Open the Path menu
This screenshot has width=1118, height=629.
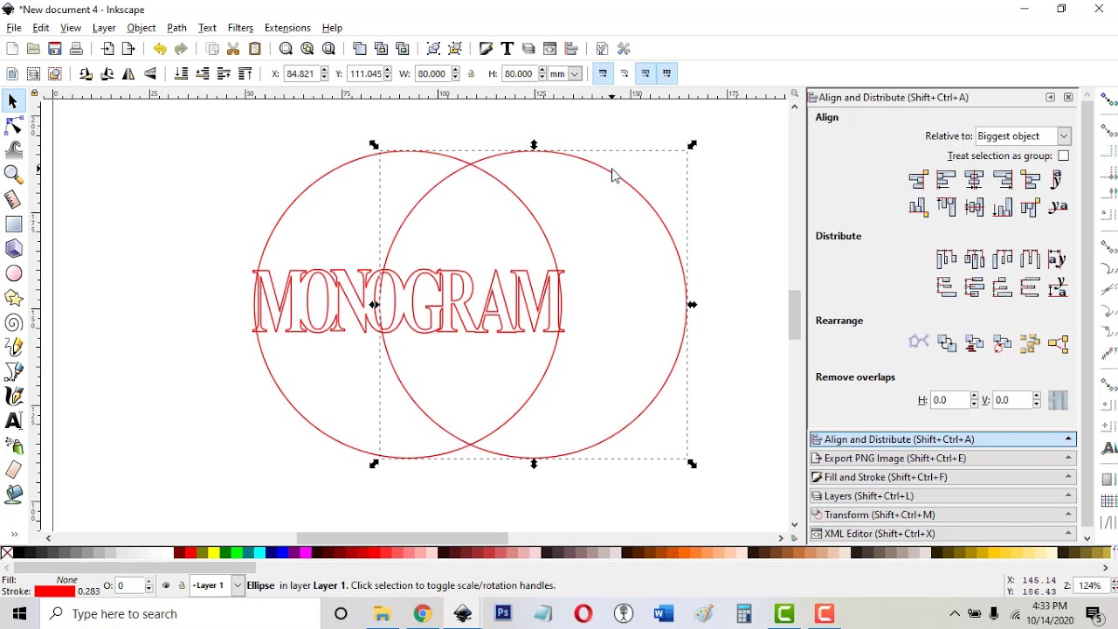[176, 28]
